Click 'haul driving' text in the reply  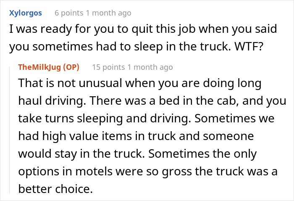(x=52, y=100)
